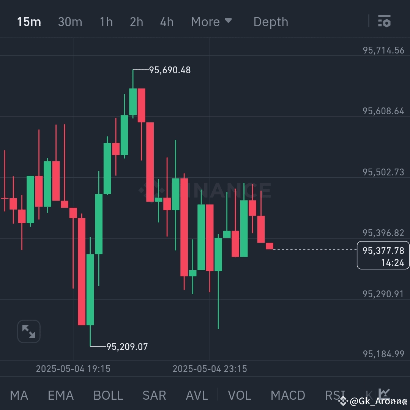This screenshot has width=410, height=410.
Task: Open the More timeframes dropdown
Action: (x=211, y=22)
